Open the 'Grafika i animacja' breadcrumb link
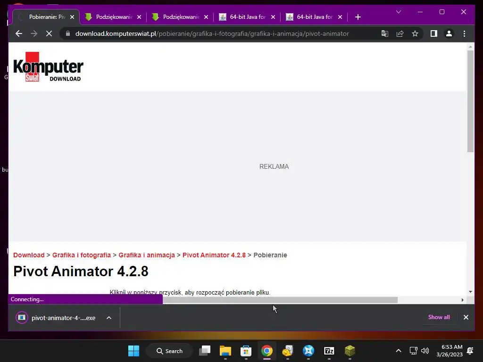The width and height of the screenshot is (483, 362). click(147, 255)
